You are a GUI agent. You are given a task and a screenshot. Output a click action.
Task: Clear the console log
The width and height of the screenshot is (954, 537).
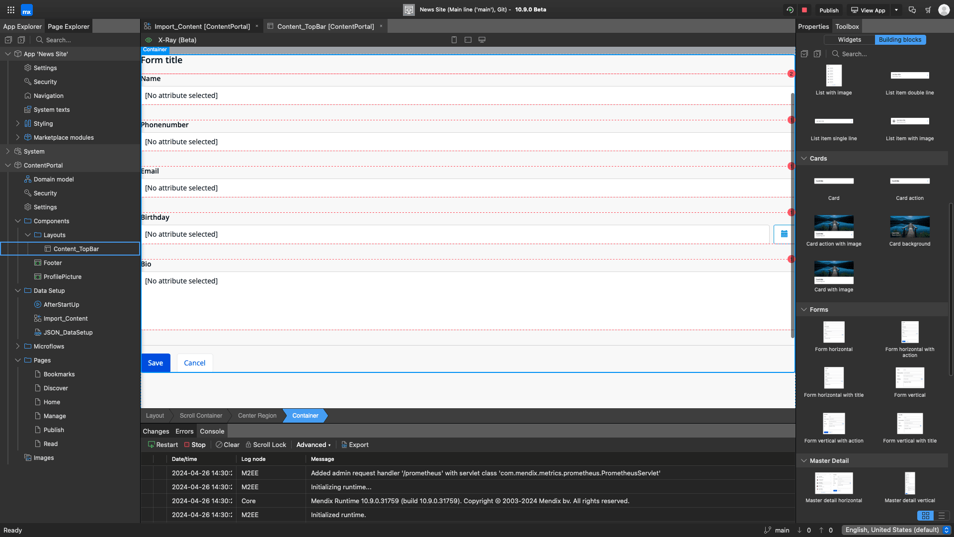228,445
